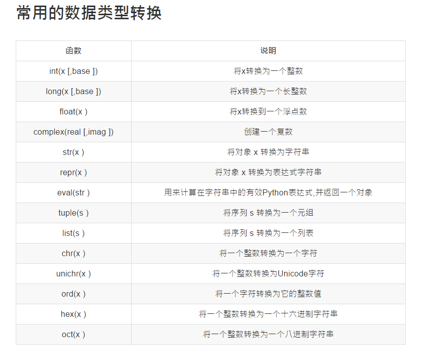Click the heading 常用的数据类型转换
The image size is (427, 363).
(x=89, y=13)
